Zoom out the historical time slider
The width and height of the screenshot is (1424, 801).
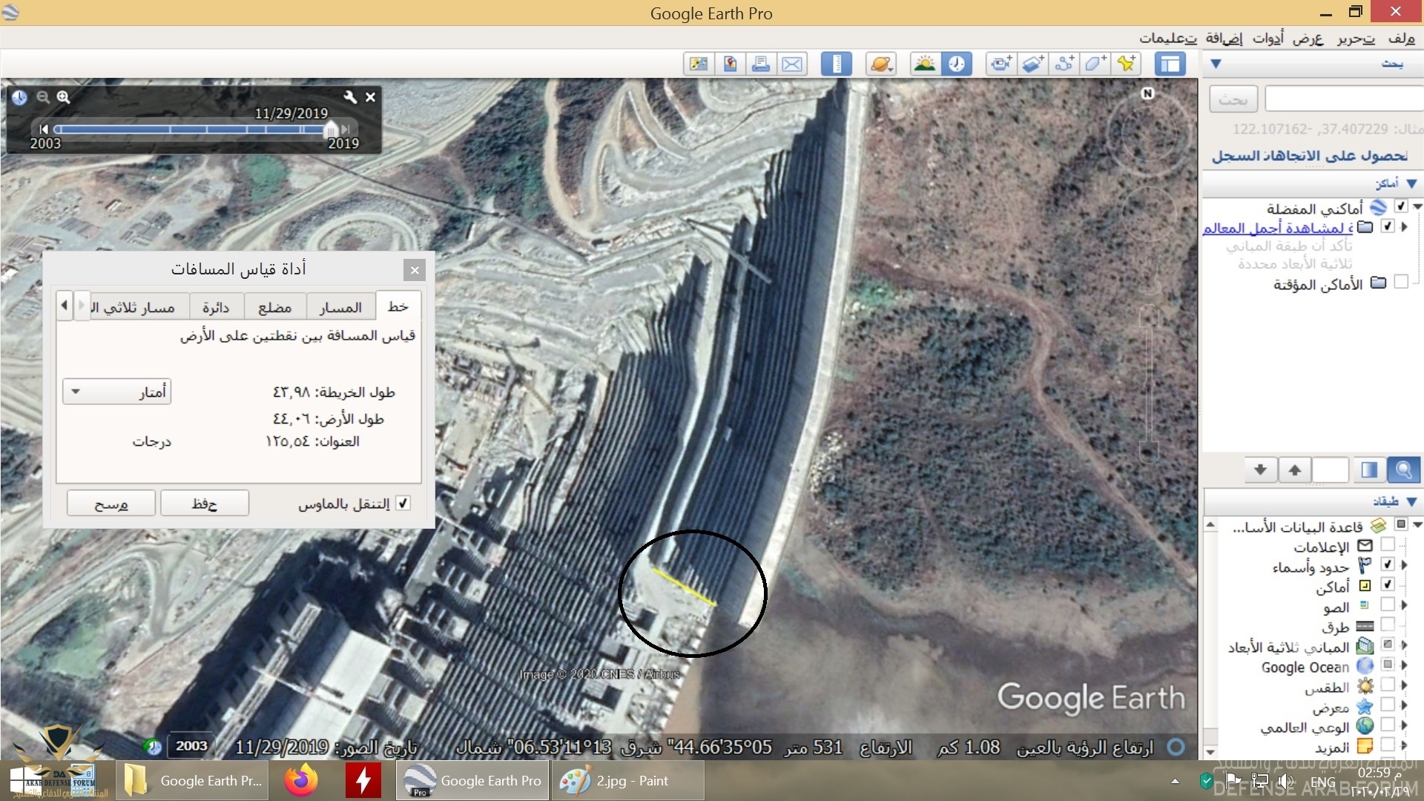pos(43,97)
